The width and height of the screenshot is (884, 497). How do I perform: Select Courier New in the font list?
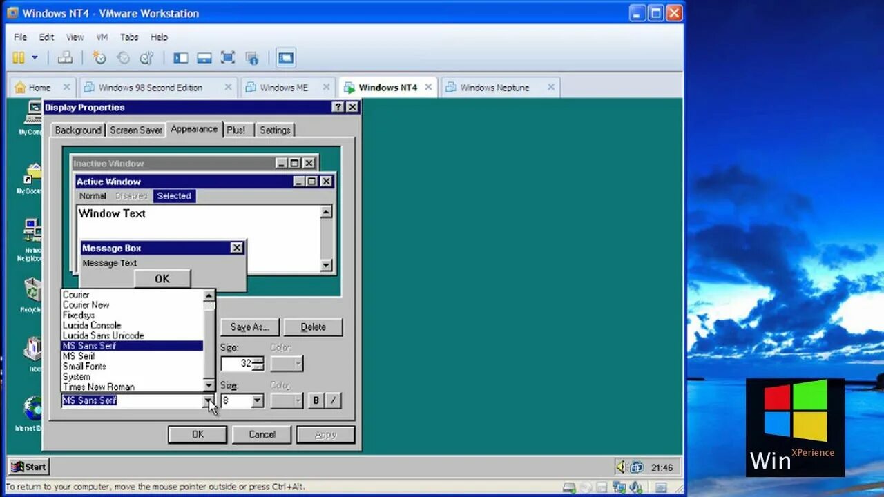click(133, 304)
